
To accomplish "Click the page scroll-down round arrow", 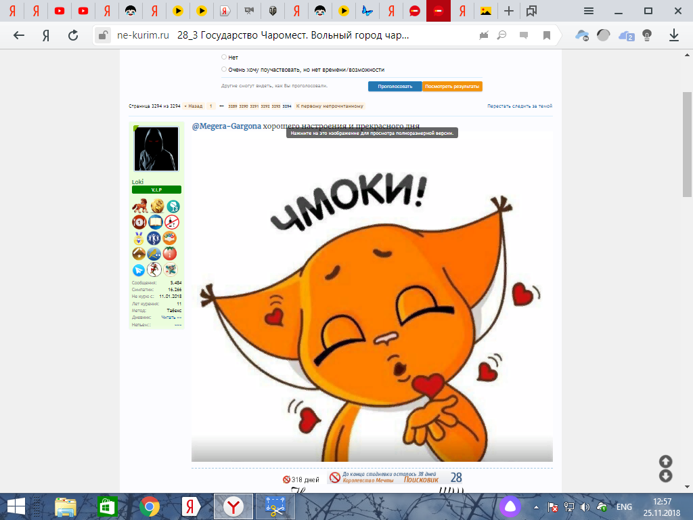I will point(666,476).
